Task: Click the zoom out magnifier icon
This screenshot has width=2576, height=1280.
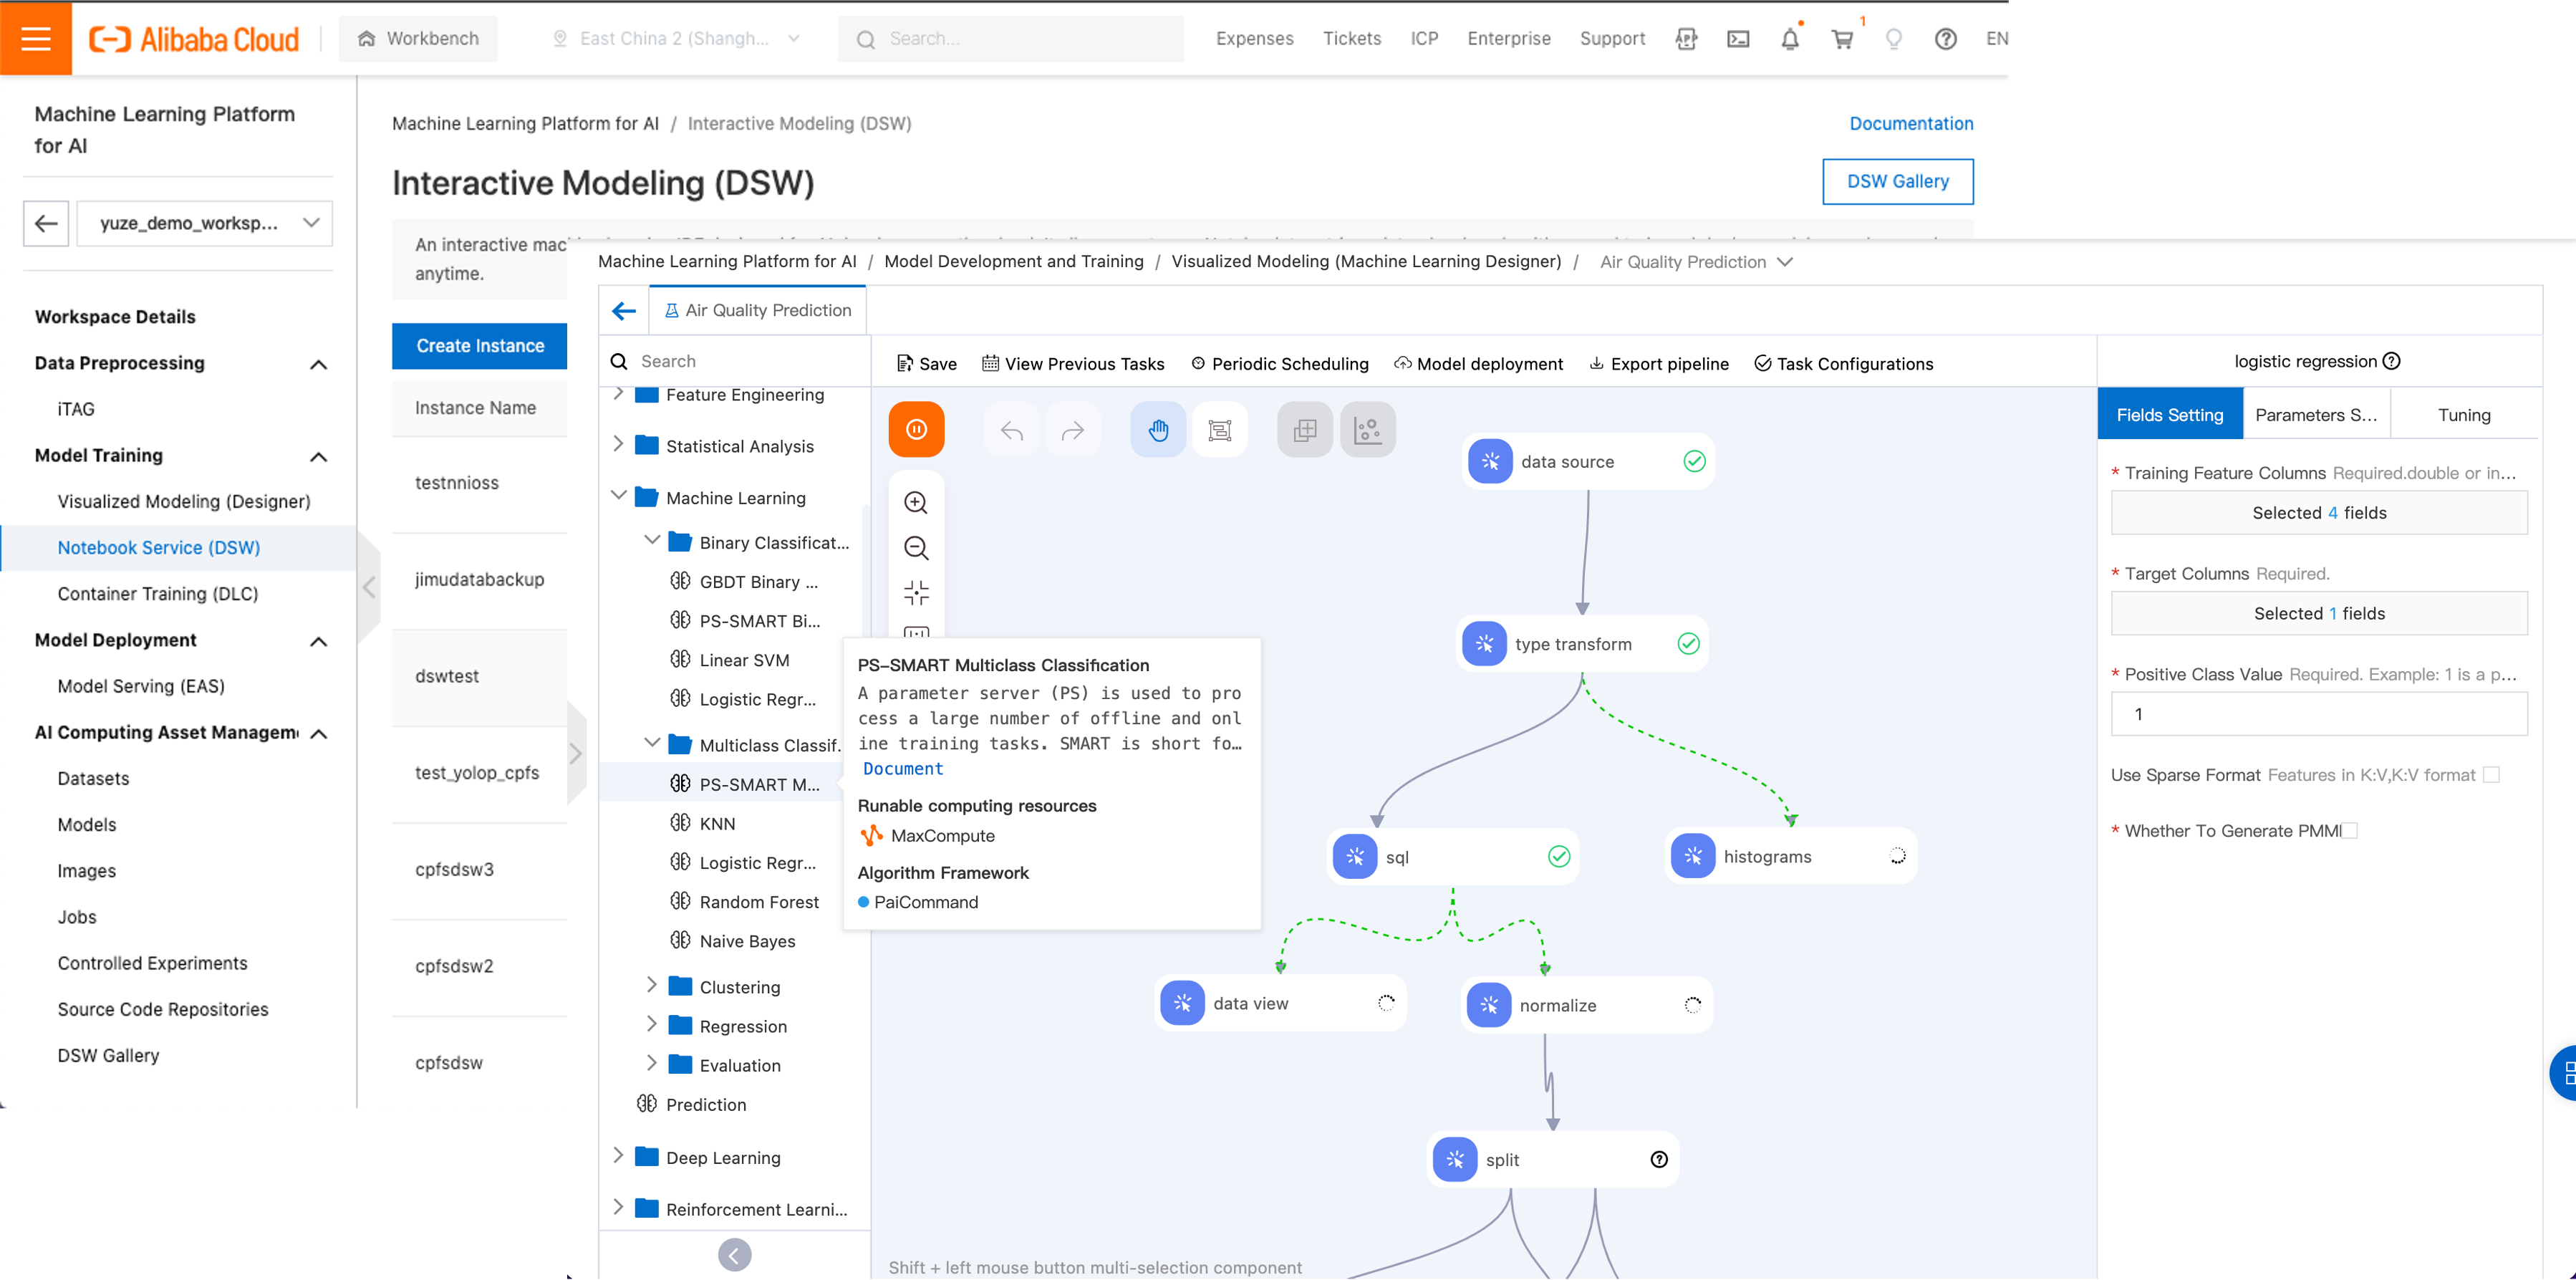Action: (916, 547)
